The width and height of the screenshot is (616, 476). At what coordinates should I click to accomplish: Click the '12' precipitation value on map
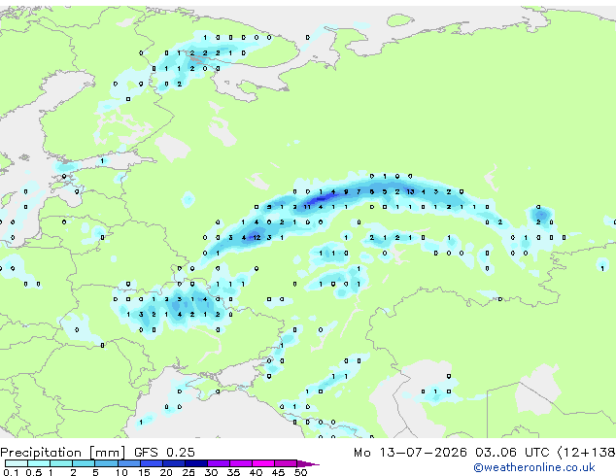pyautogui.click(x=257, y=237)
